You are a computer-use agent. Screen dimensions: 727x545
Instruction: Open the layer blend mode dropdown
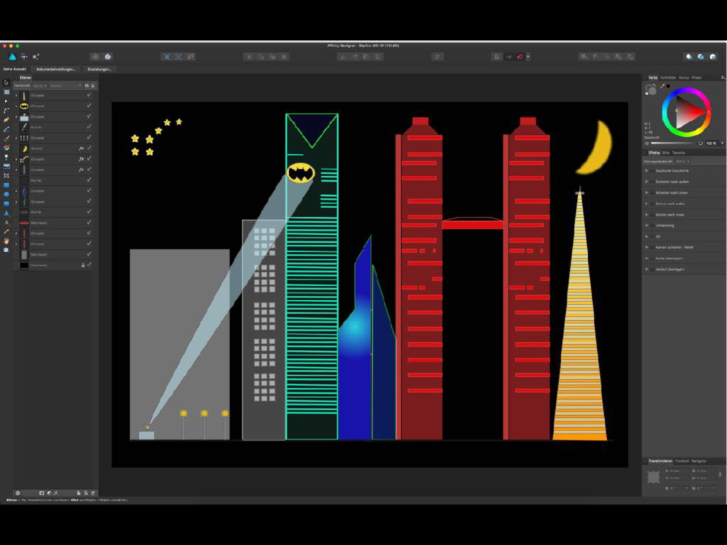coord(65,86)
